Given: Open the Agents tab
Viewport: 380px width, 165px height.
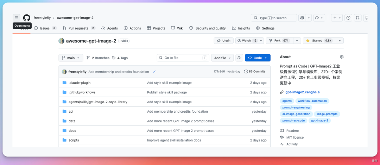Looking at the screenshot, I should click(109, 28).
